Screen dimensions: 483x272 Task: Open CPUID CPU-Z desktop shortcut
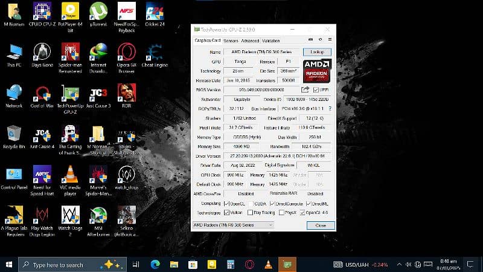click(42, 15)
